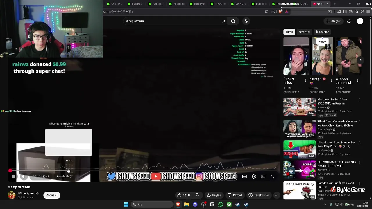Share the page via address bar icon
The width and height of the screenshot is (372, 209).
pos(273,12)
